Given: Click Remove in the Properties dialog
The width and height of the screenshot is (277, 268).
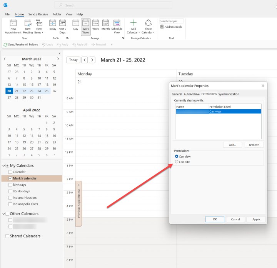Looking at the screenshot, I should click(x=254, y=145).
